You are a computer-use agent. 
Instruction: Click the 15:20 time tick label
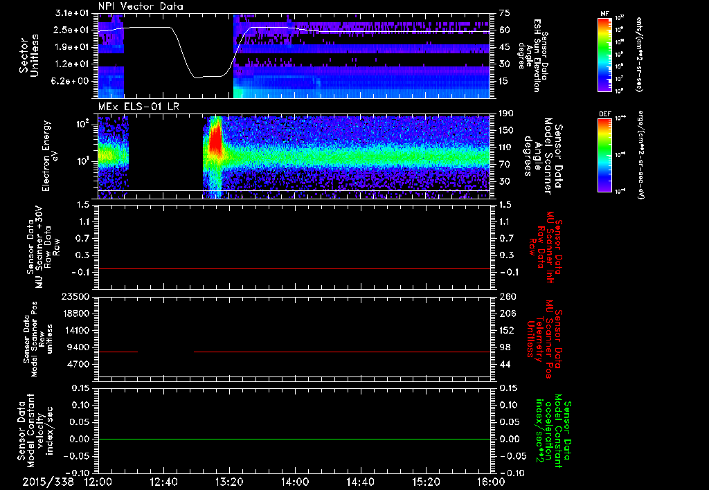tap(426, 482)
